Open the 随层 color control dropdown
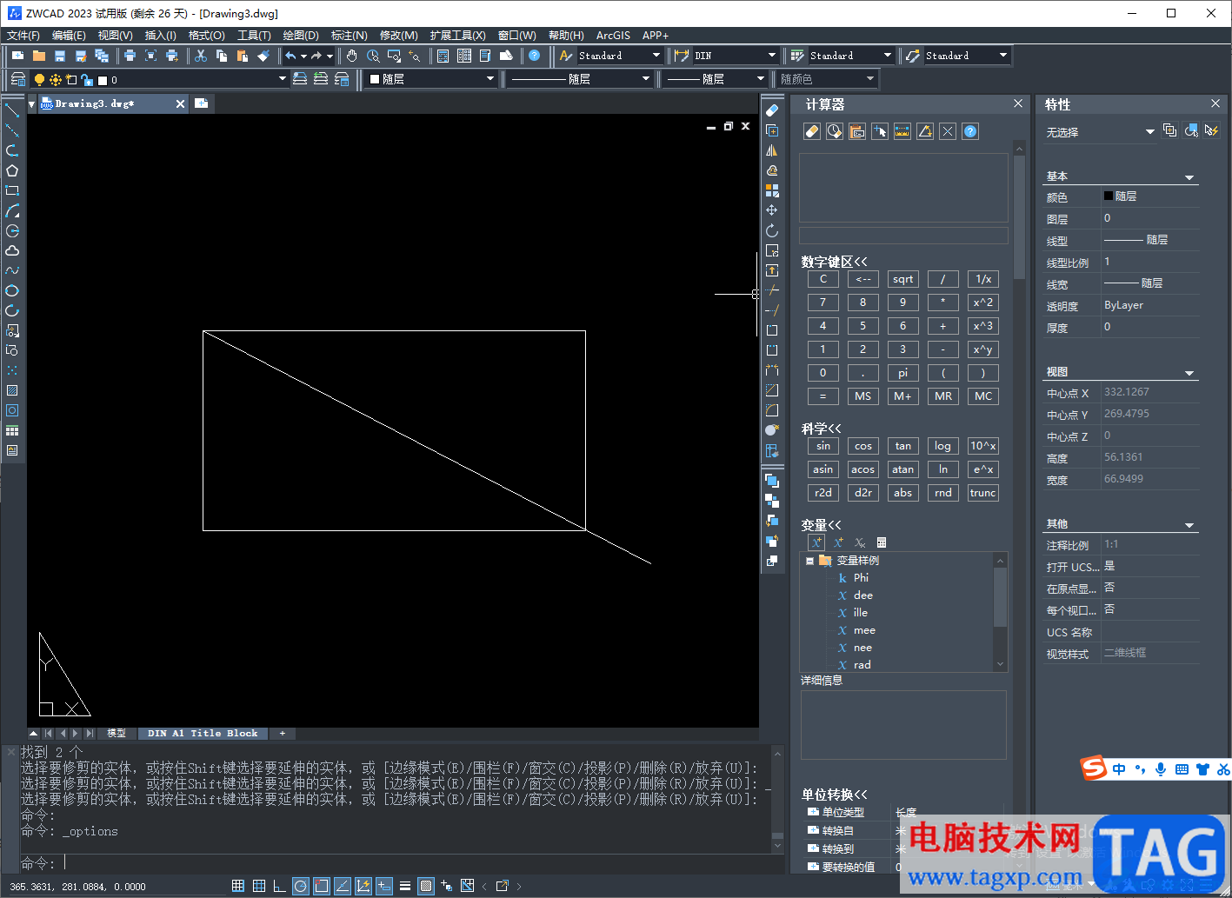 point(489,79)
